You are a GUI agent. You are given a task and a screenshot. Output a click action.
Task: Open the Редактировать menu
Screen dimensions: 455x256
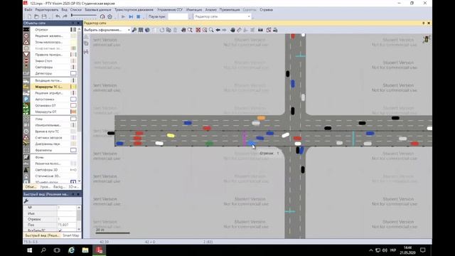coord(47,9)
